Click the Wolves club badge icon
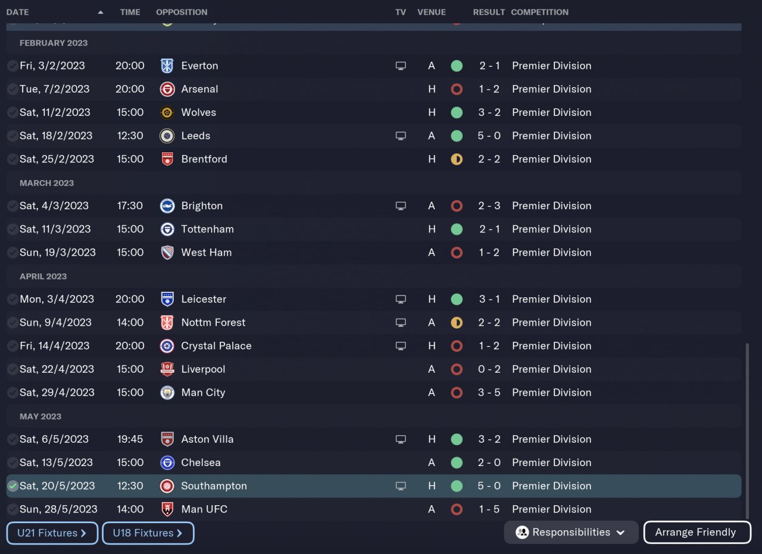762x554 pixels. click(x=167, y=112)
